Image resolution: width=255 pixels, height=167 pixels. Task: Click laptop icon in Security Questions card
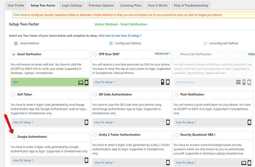coord(244,163)
